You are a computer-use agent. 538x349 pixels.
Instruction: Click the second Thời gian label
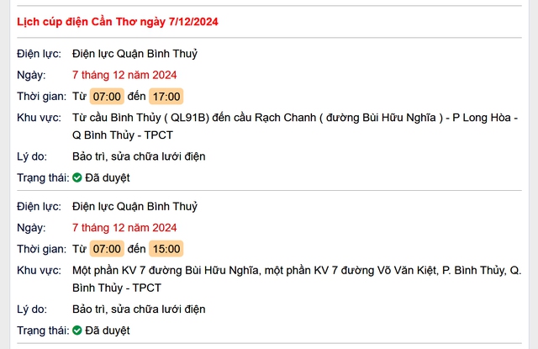coord(41,249)
